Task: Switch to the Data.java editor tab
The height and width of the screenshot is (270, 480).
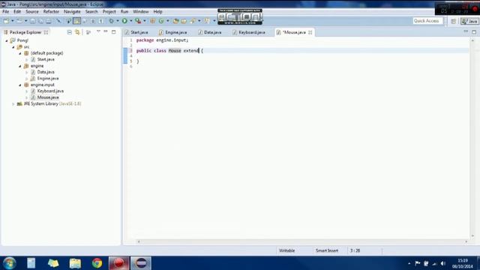Action: point(210,32)
